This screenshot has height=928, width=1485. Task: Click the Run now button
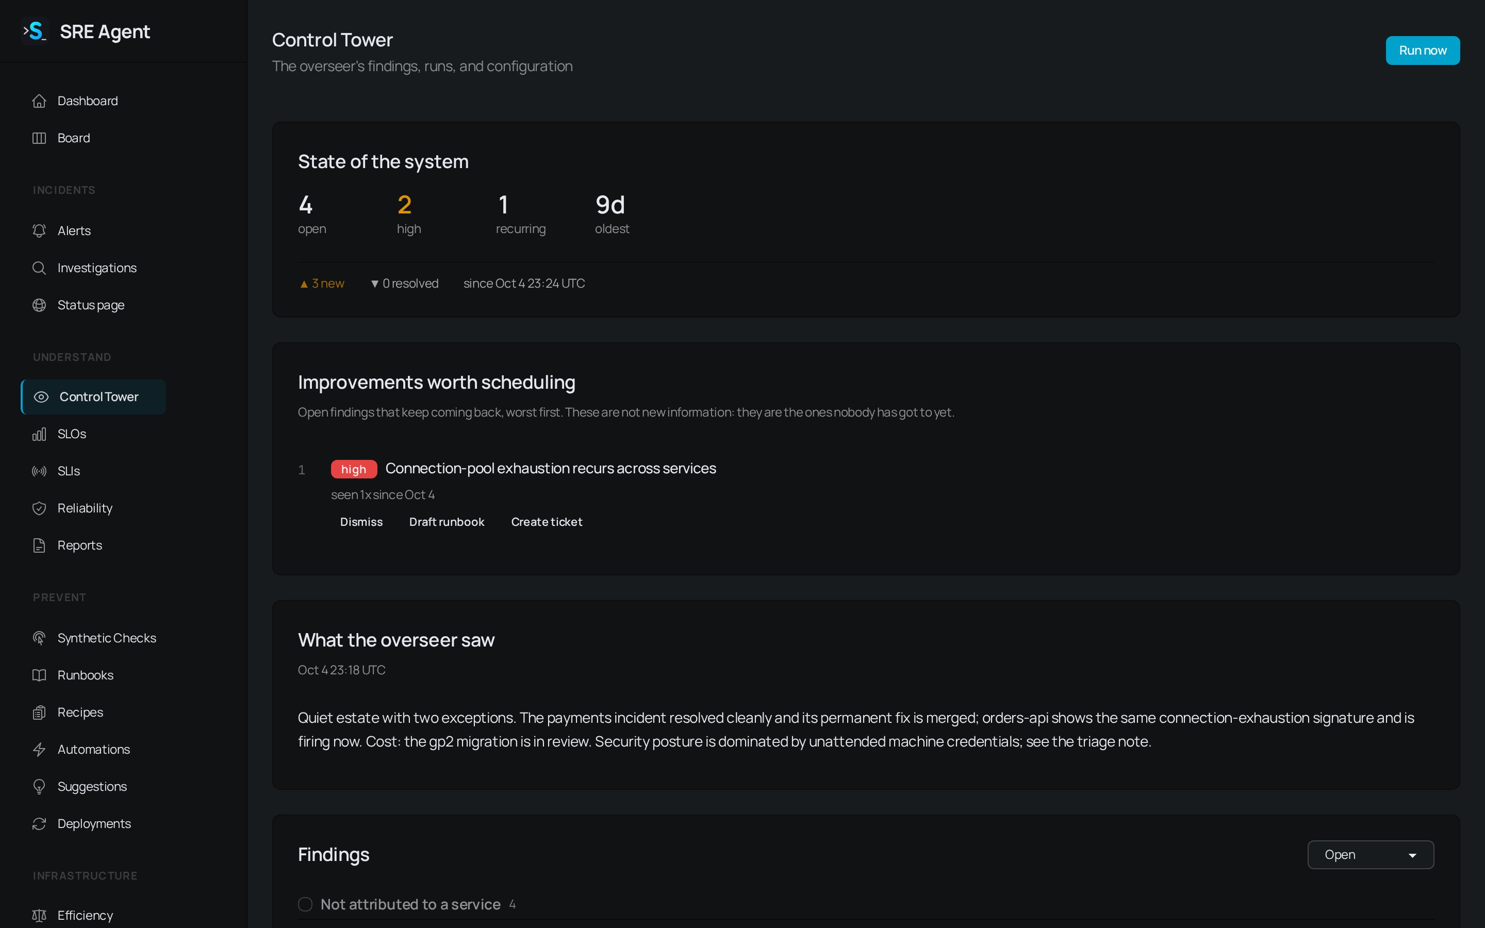1423,51
